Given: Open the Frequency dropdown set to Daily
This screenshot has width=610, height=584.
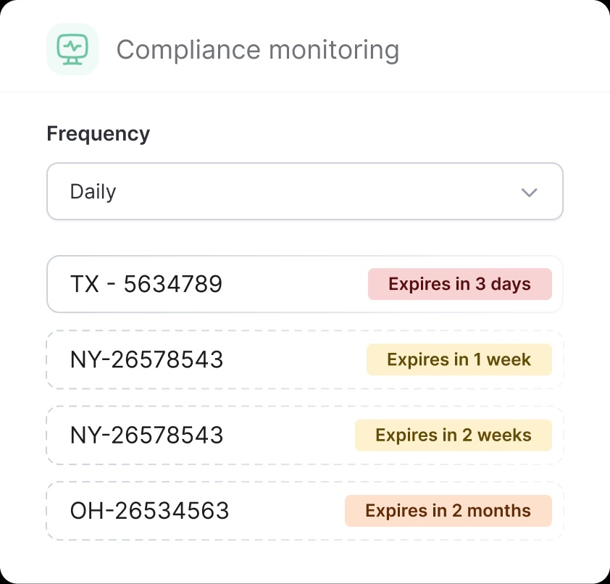Looking at the screenshot, I should pos(304,191).
